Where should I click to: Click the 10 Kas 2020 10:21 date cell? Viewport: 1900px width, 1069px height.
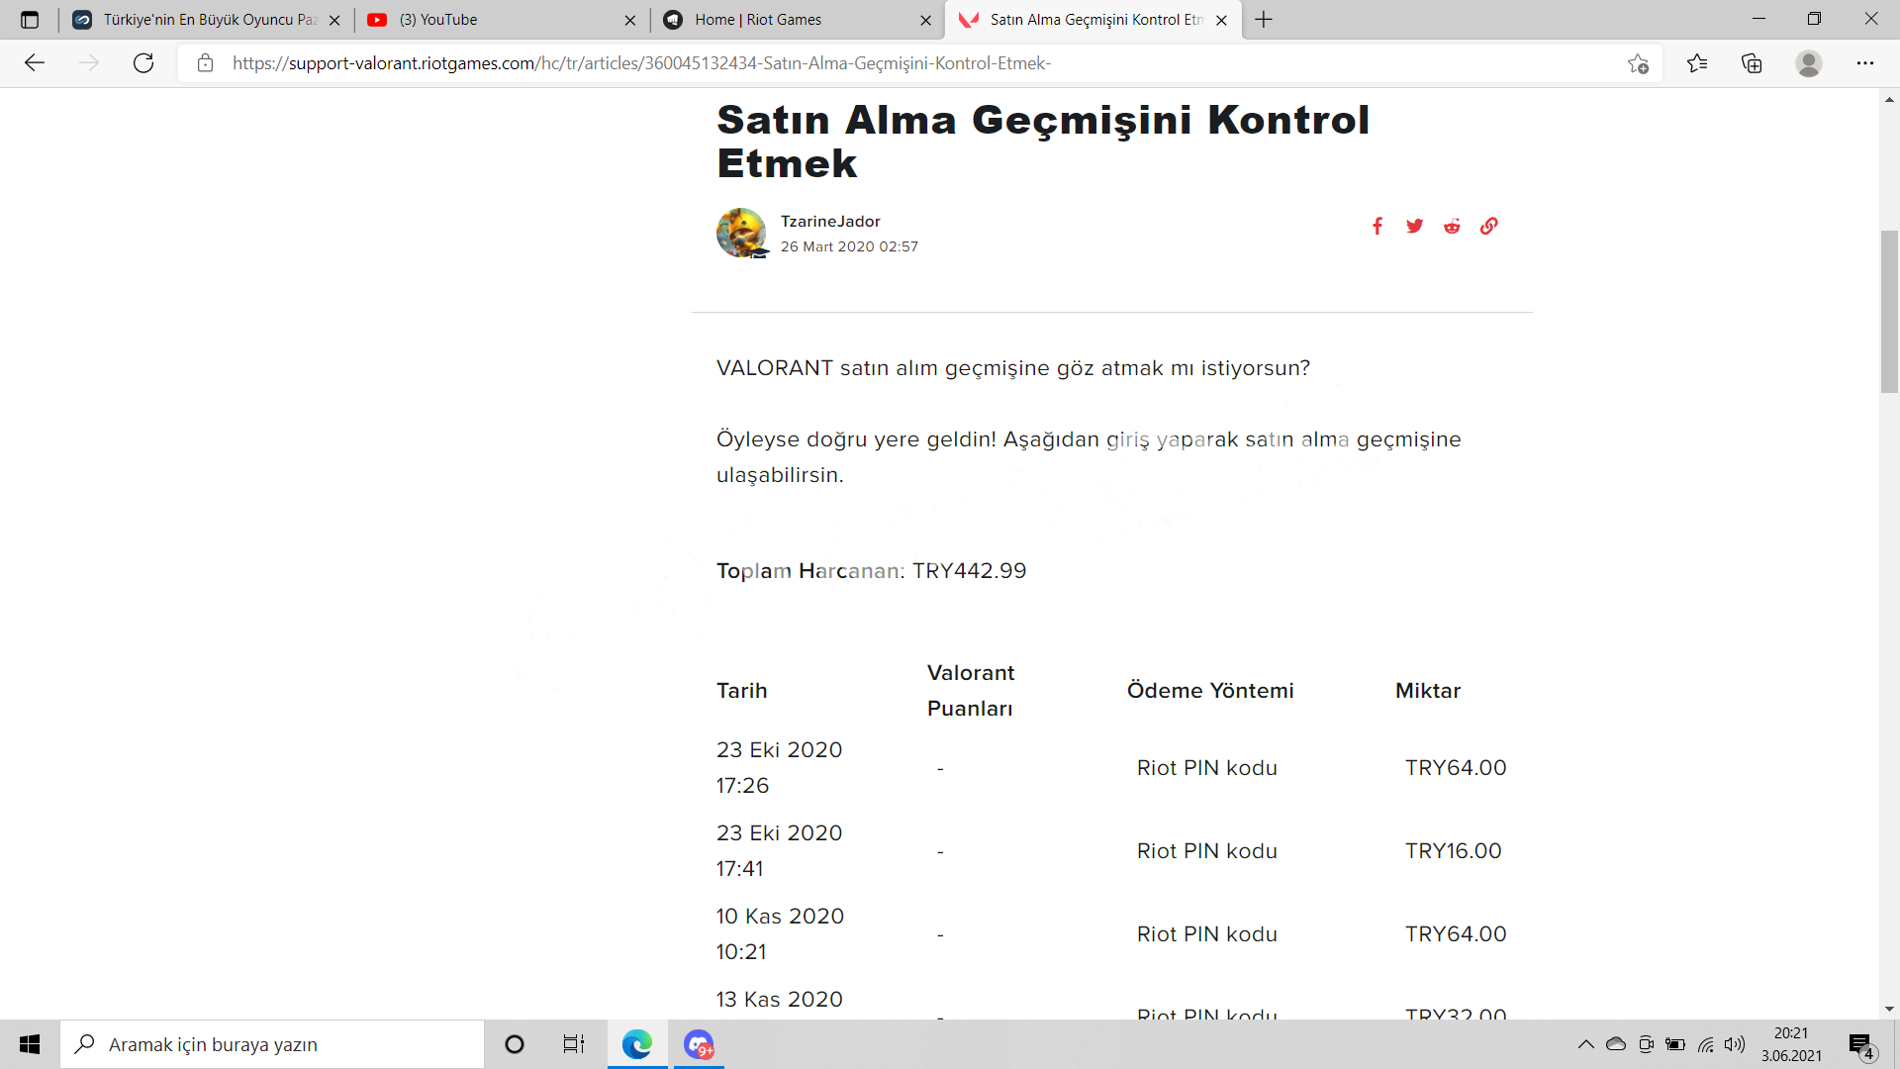point(780,934)
